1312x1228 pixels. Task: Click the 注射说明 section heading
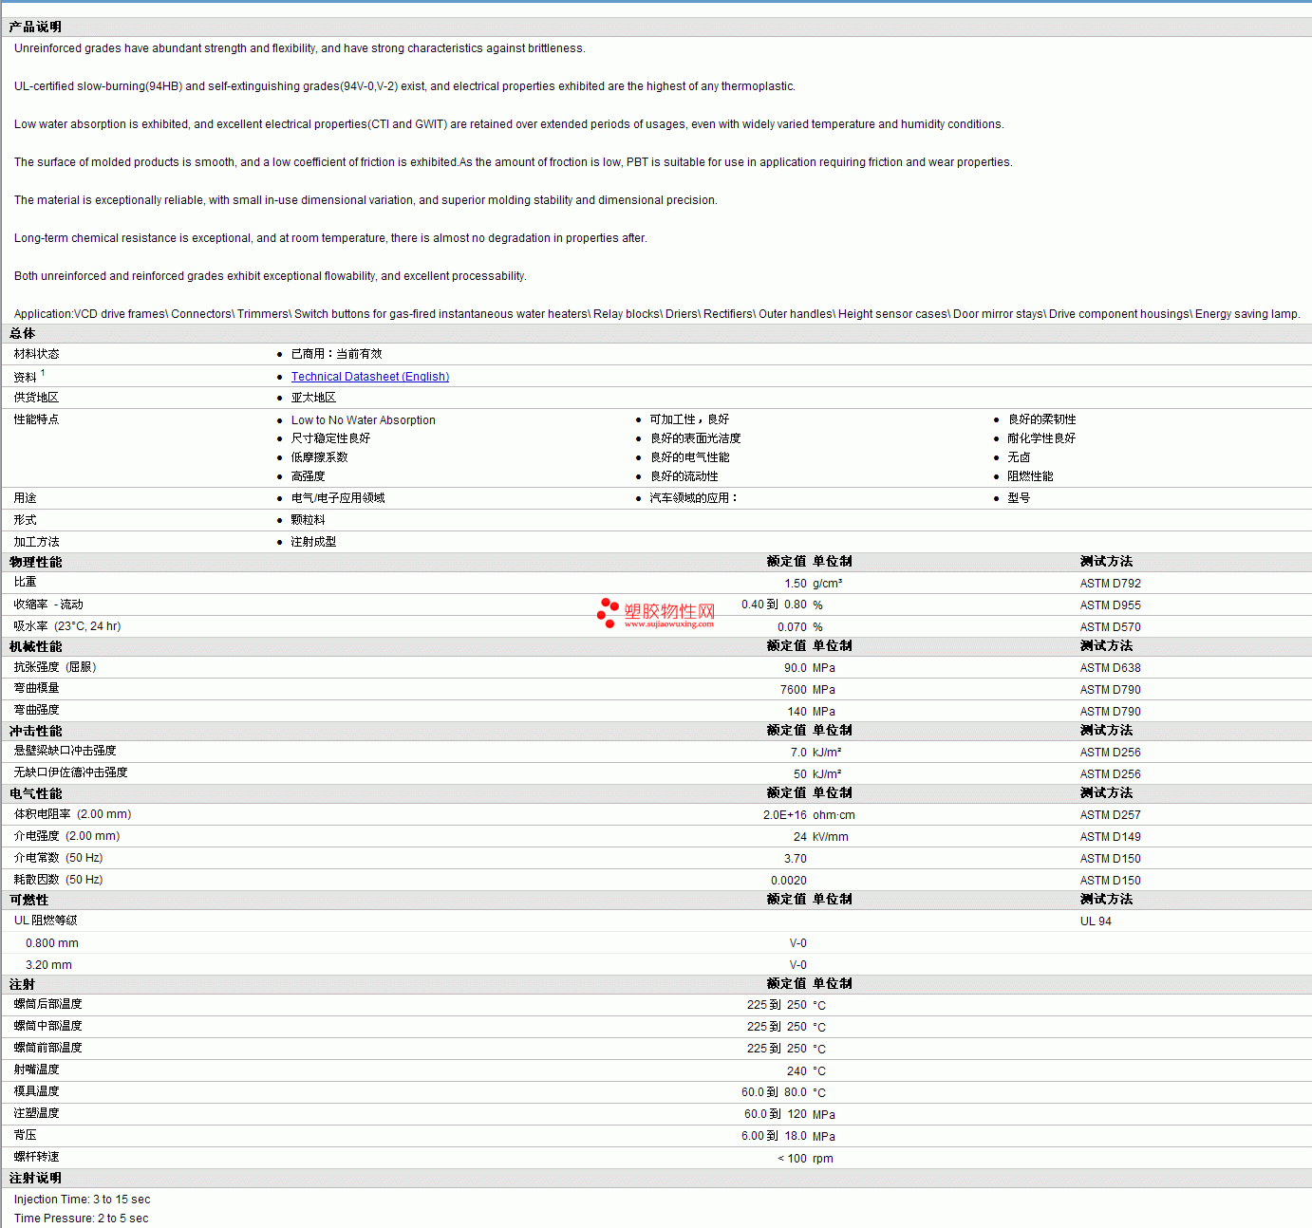coord(36,1178)
